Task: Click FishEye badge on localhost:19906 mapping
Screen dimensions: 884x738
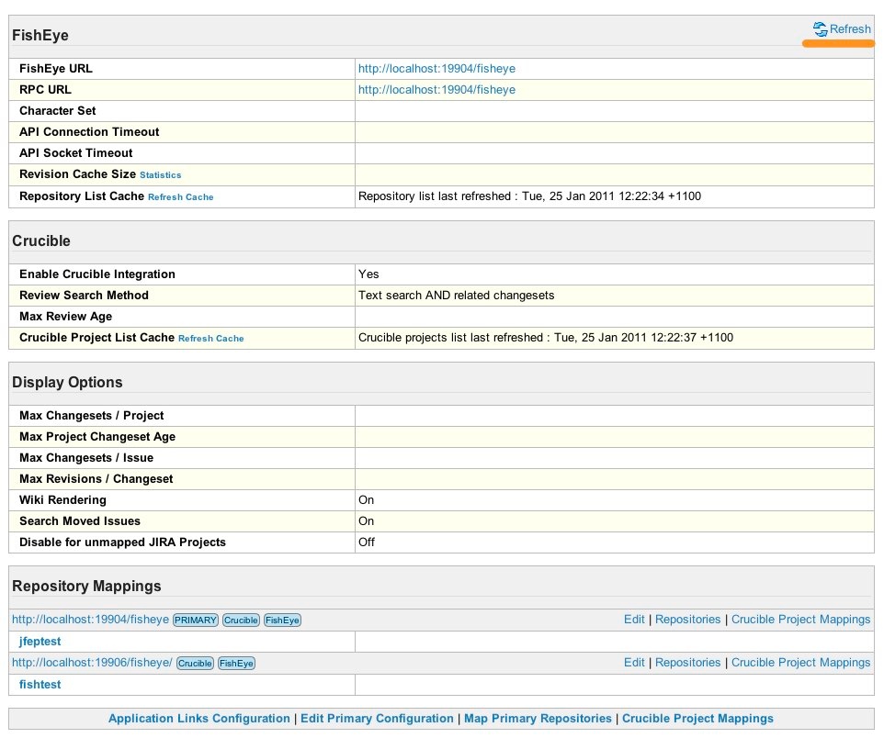Action: pos(236,664)
